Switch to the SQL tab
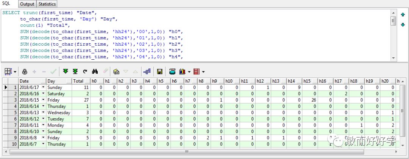 click(6, 4)
